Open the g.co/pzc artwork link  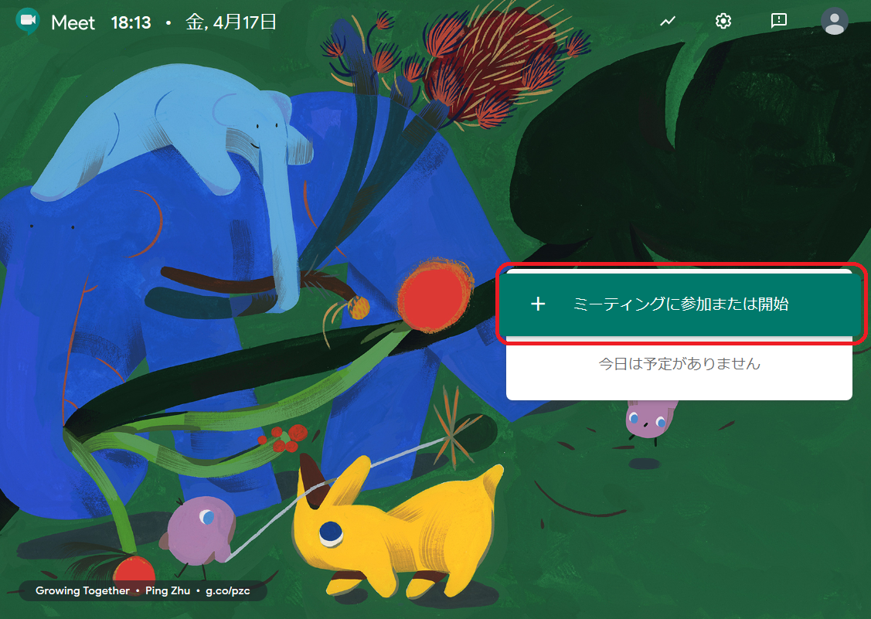tap(228, 590)
